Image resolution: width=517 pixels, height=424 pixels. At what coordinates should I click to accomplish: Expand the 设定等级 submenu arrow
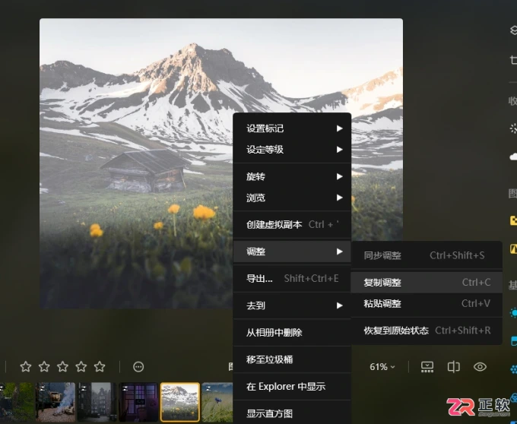point(340,150)
